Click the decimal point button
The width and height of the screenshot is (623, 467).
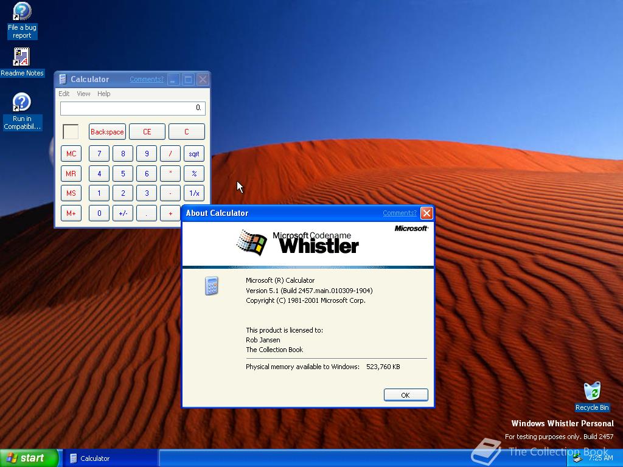point(147,213)
